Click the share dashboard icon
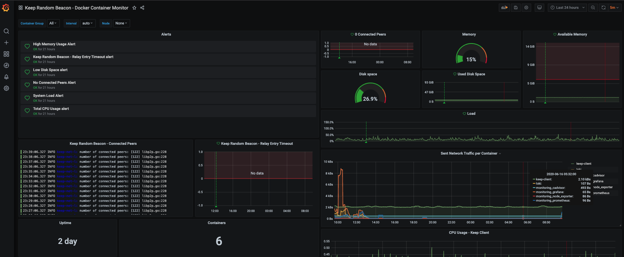This screenshot has height=257, width=624. [142, 8]
